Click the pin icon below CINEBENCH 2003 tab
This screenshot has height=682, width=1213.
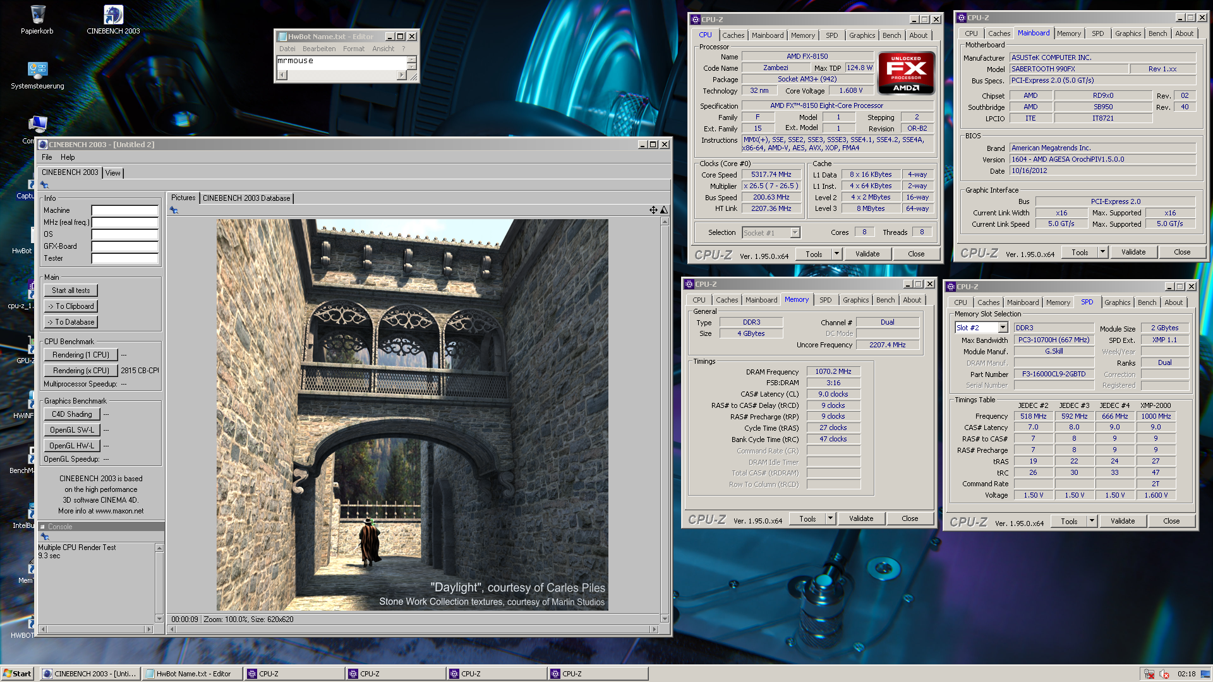[x=44, y=185]
